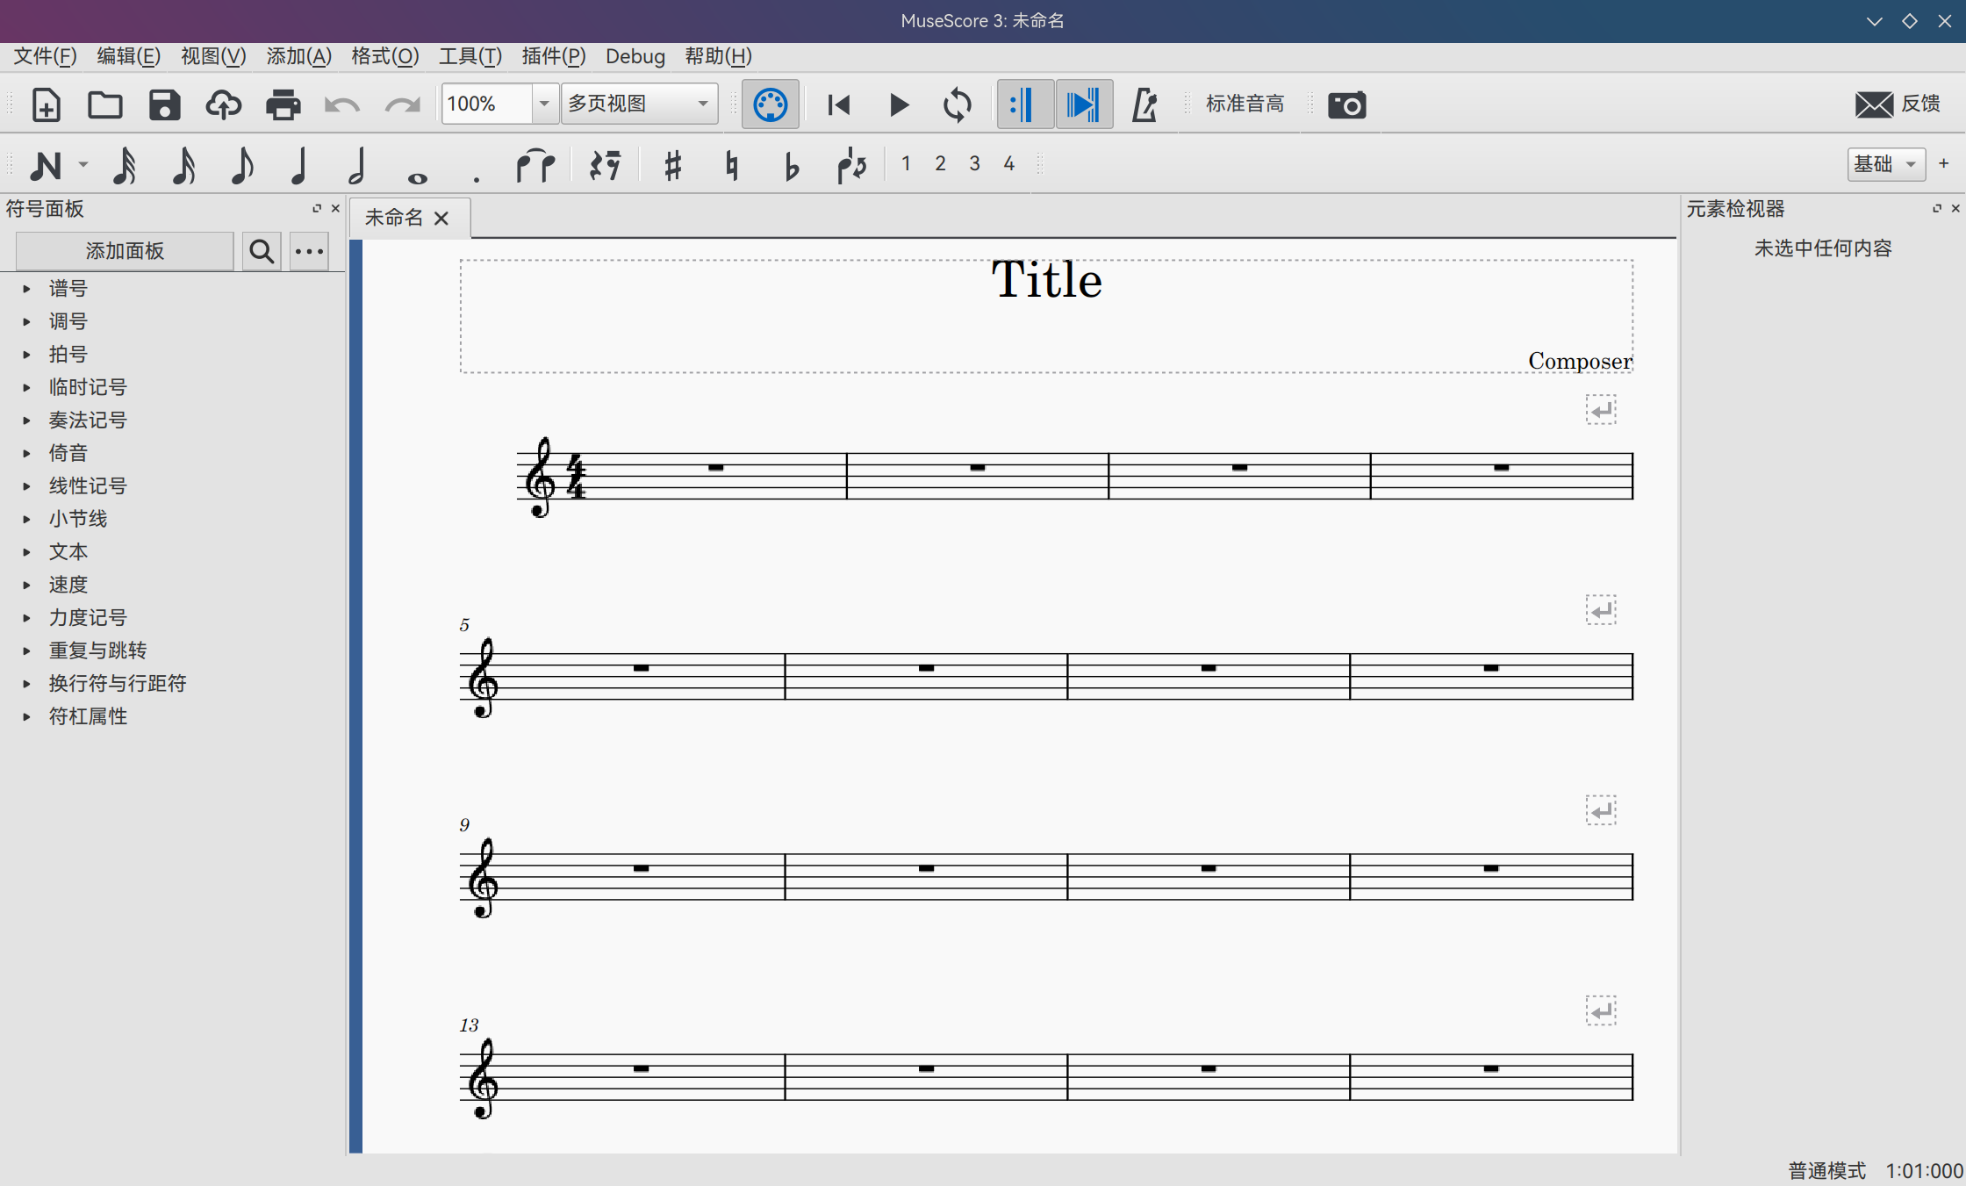Toggle MIDI input
1966x1186 pixels.
[770, 104]
